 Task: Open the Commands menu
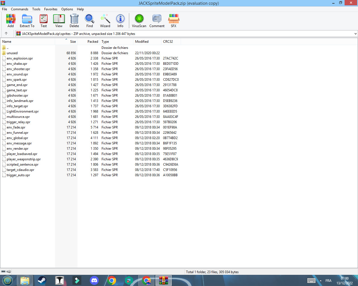[x=20, y=9]
